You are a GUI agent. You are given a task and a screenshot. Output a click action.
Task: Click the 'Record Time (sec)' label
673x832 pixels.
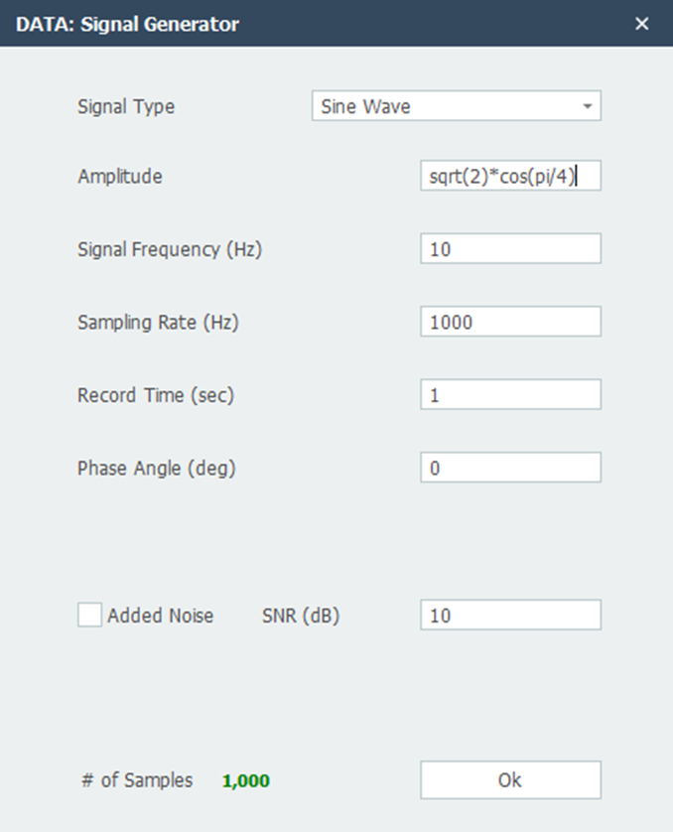(156, 394)
